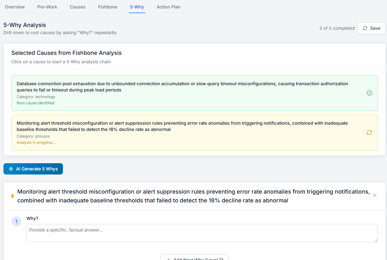Click AI Generate 5 Whys button
This screenshot has height=260, width=387.
[x=33, y=169]
